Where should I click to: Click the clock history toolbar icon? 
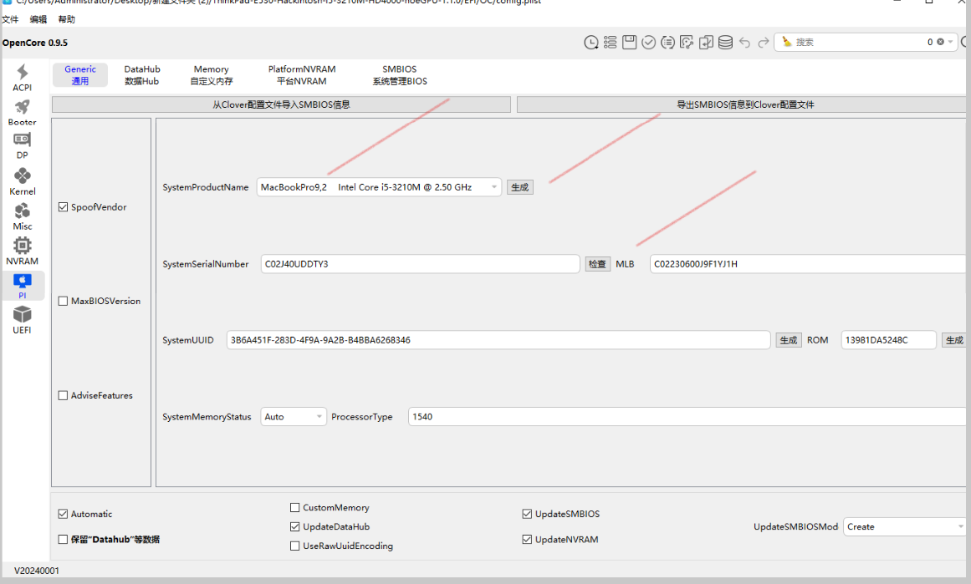[591, 42]
